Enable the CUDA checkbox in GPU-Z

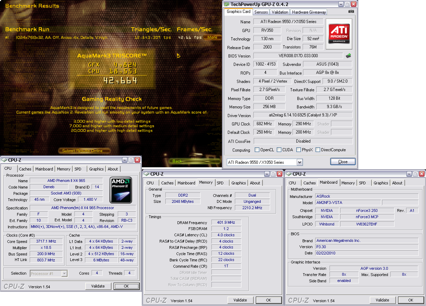click(x=279, y=150)
